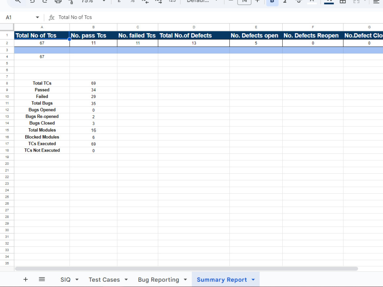Select the 'Total Bugs' label cell
This screenshot has width=383, height=287.
(x=42, y=103)
